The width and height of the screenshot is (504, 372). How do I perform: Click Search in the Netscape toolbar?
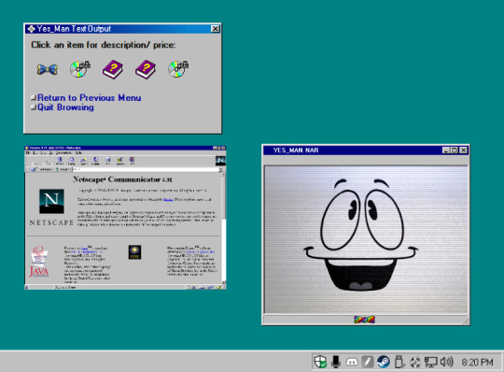point(84,161)
